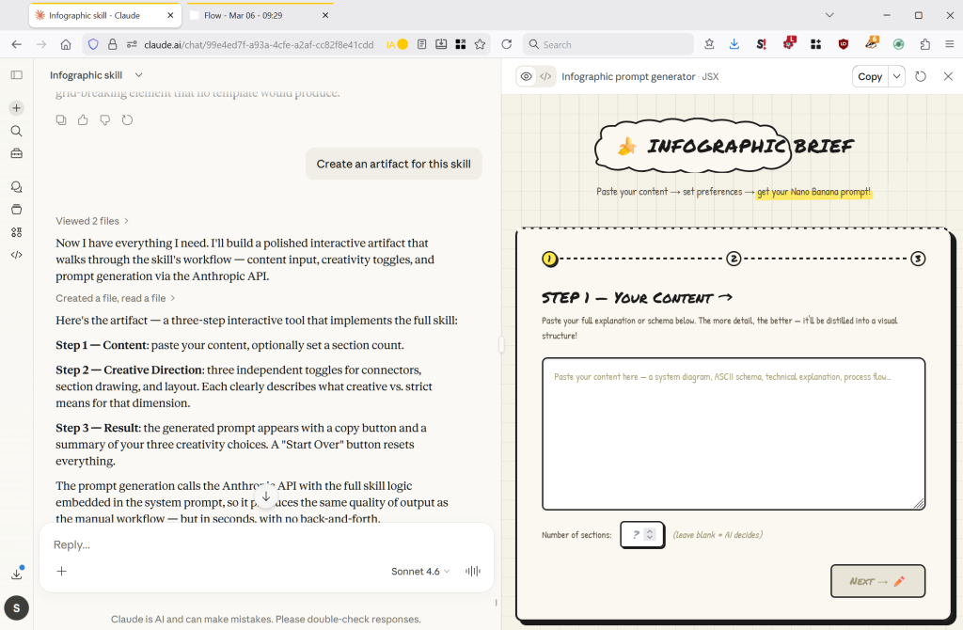The width and height of the screenshot is (963, 630).
Task: Select the voice waveform icon in reply box
Action: point(471,571)
